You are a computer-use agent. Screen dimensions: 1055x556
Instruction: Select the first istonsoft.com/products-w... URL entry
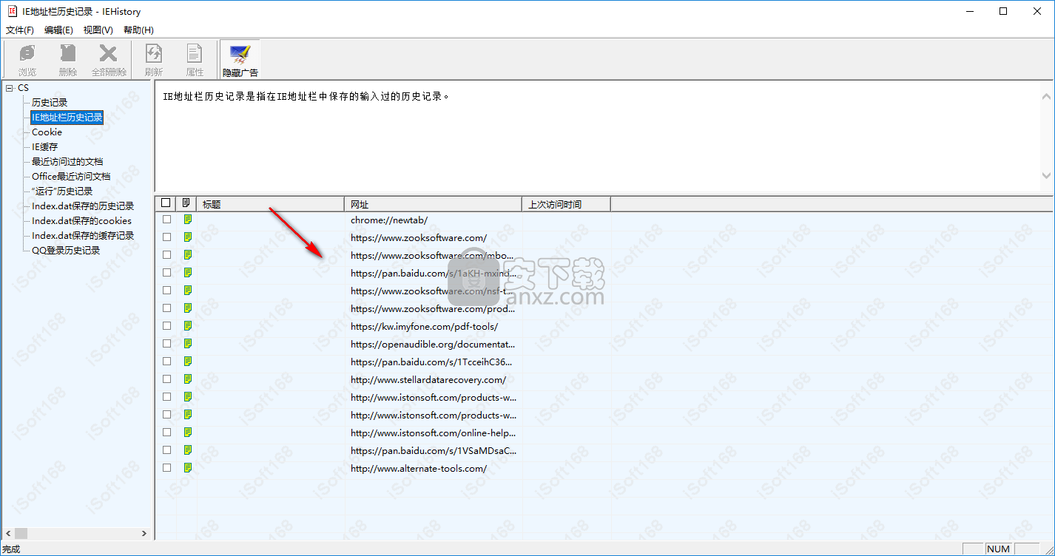click(434, 398)
